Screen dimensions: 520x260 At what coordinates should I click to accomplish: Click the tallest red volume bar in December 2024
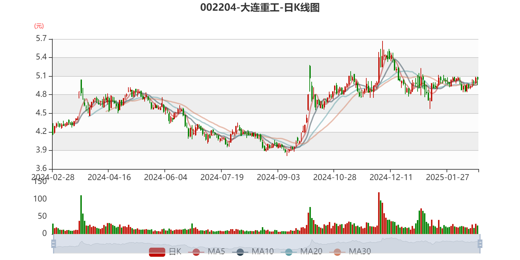(379, 213)
